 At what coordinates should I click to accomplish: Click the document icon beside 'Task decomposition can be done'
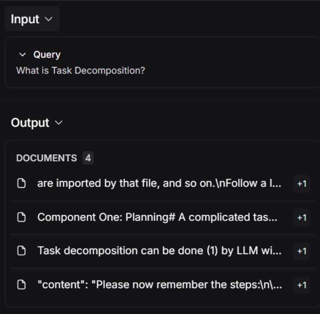[21, 251]
